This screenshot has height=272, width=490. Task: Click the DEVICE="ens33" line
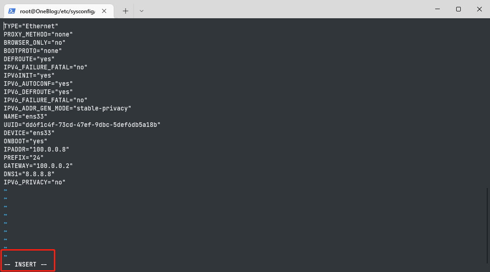pos(29,133)
